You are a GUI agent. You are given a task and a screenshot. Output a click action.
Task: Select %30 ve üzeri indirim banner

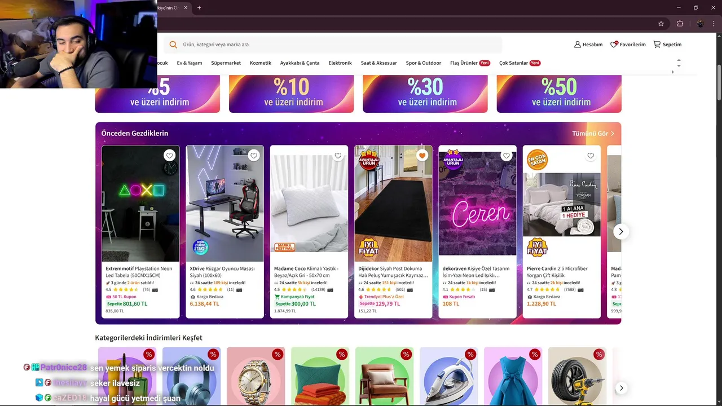pyautogui.click(x=425, y=94)
